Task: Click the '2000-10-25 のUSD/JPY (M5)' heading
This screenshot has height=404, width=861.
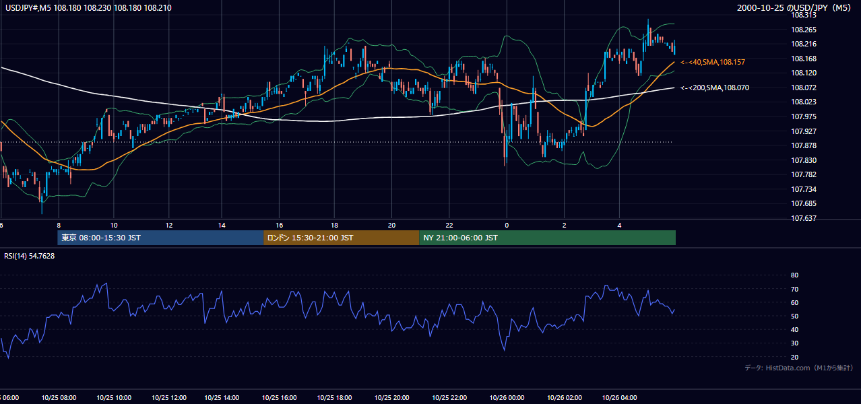Action: point(795,8)
